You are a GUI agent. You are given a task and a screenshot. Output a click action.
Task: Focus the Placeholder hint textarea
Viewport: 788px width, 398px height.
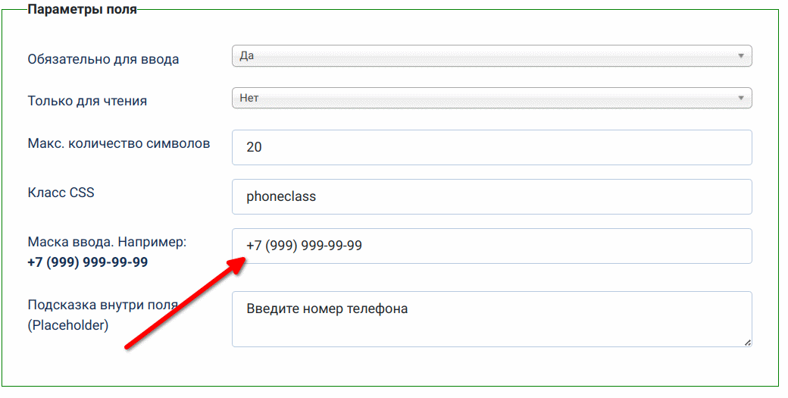[492, 319]
